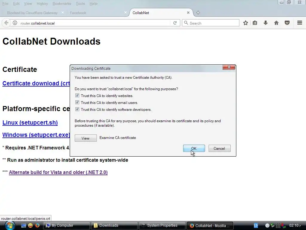Screen dimensions: 306x230
Task: Open the Linux (setupcert.sh) link
Action: tap(30, 122)
